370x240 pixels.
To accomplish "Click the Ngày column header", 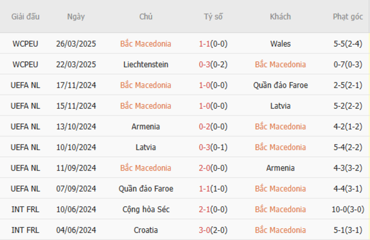I will tap(76, 16).
